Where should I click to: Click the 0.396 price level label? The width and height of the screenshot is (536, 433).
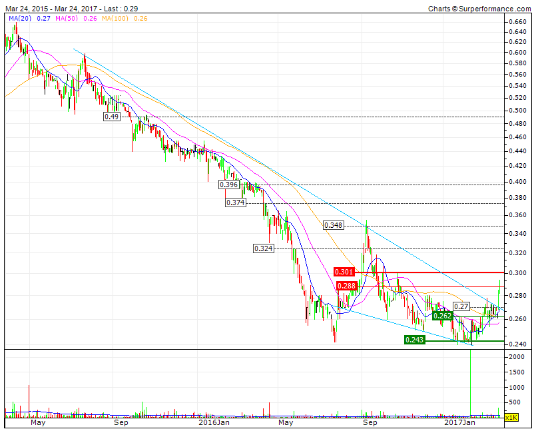pos(228,185)
